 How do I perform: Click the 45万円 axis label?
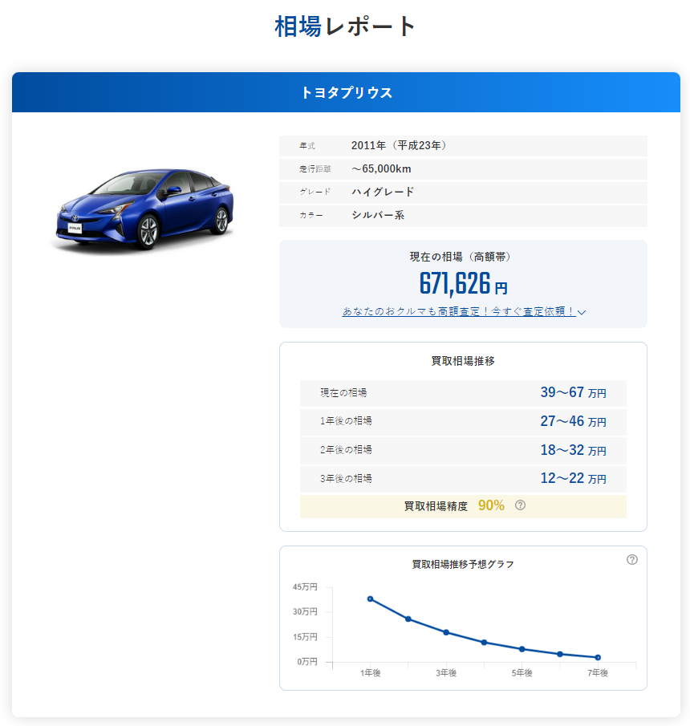click(x=305, y=586)
